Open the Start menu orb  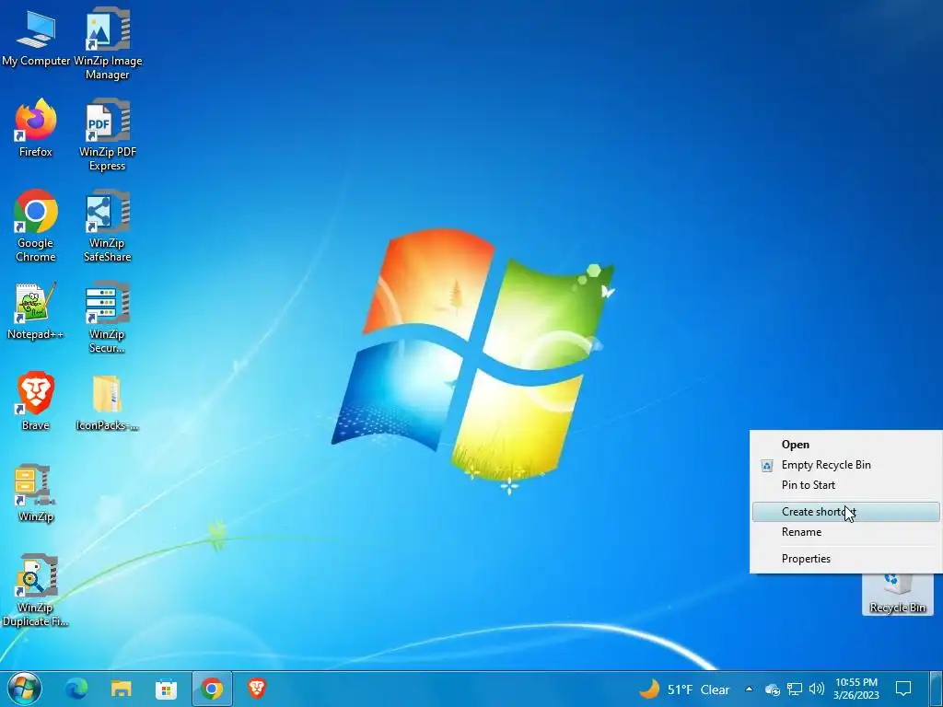pyautogui.click(x=24, y=689)
